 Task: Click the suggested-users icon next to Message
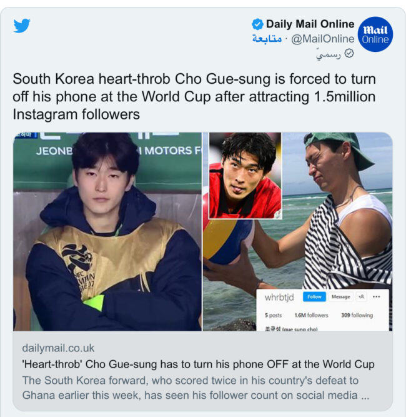tap(362, 297)
